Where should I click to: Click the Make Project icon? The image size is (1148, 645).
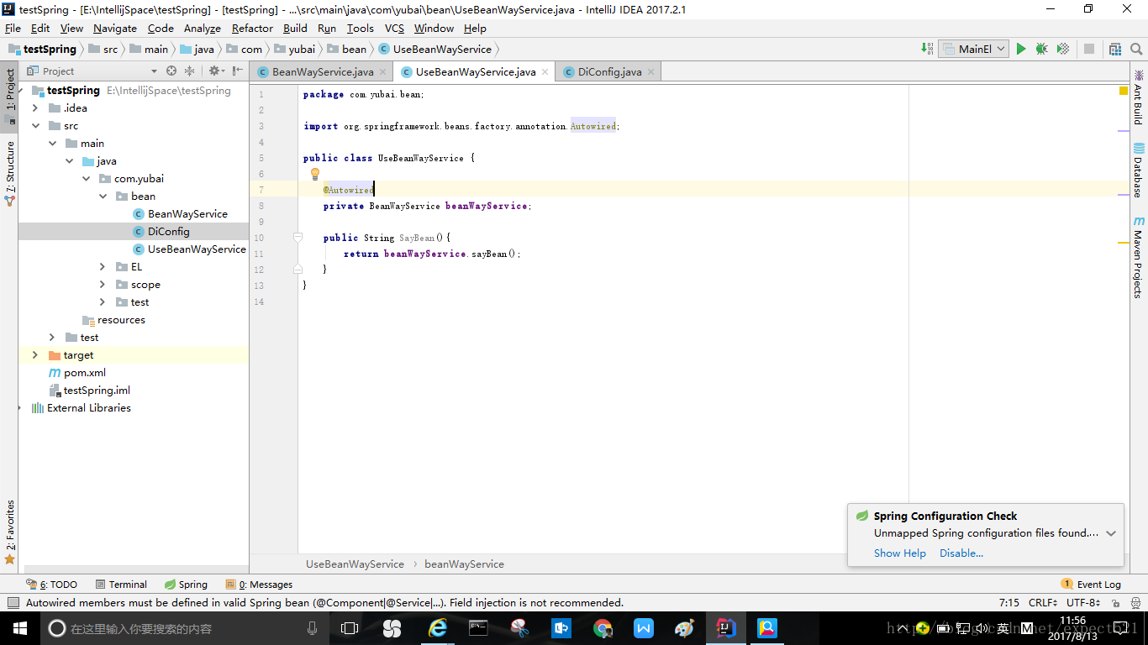click(927, 49)
